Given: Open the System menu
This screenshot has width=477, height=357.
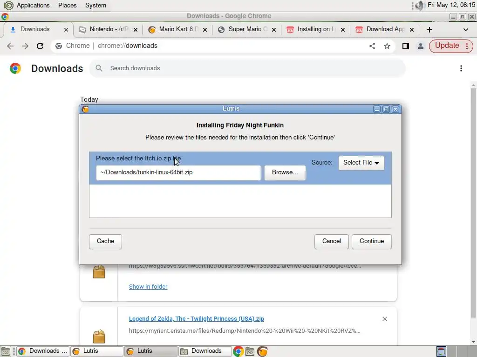Looking at the screenshot, I should pos(95,6).
